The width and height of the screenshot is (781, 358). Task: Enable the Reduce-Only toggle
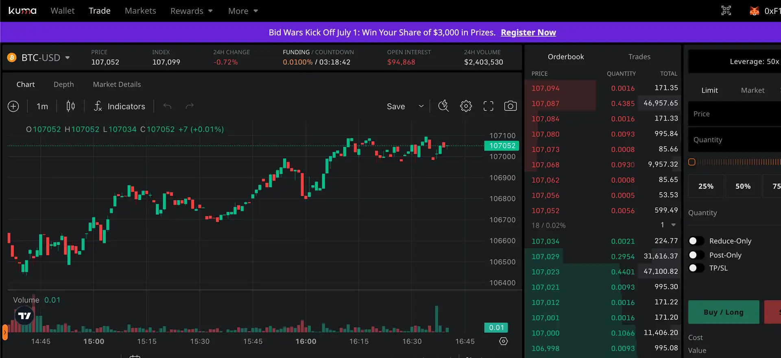[696, 241]
